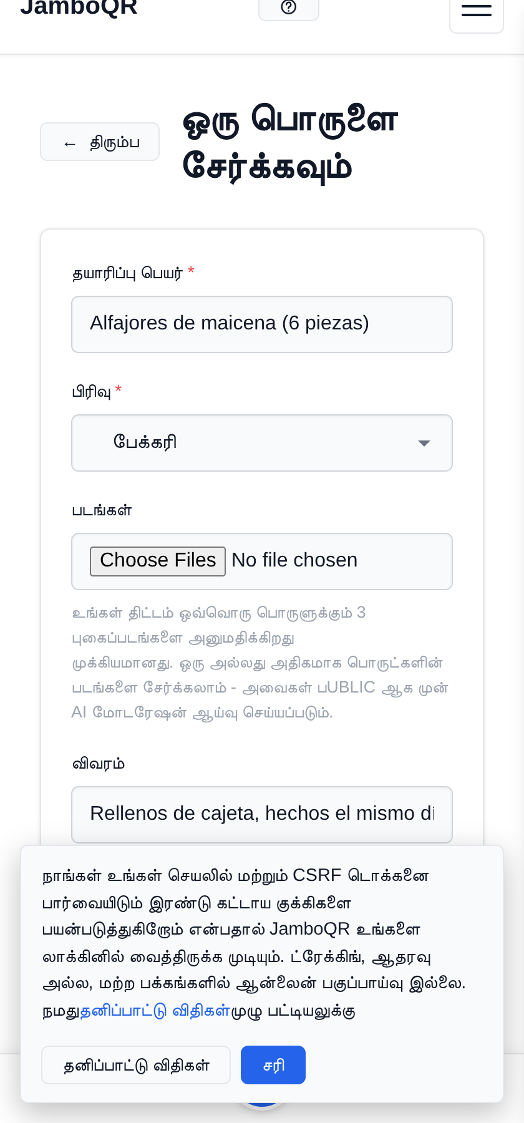Screen dimensions: 524x1123
Task: Click the பிரிவு field label
Action: point(92,392)
